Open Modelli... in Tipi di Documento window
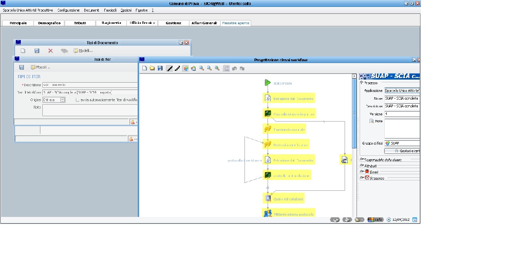 coord(83,50)
